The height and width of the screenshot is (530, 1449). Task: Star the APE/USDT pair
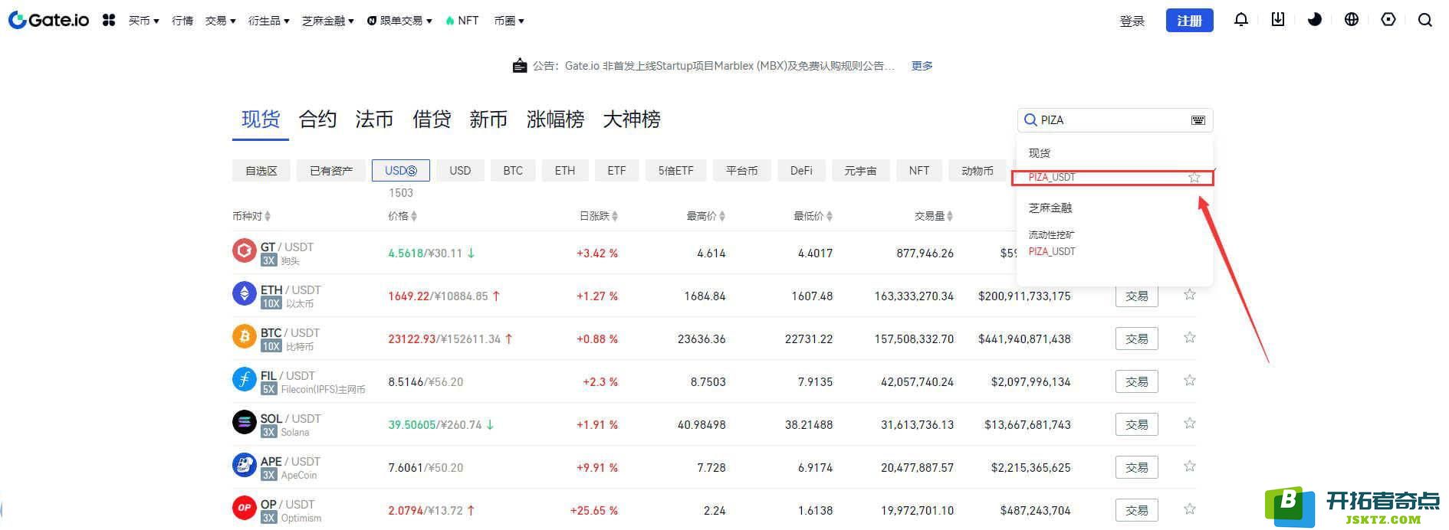pos(1190,466)
